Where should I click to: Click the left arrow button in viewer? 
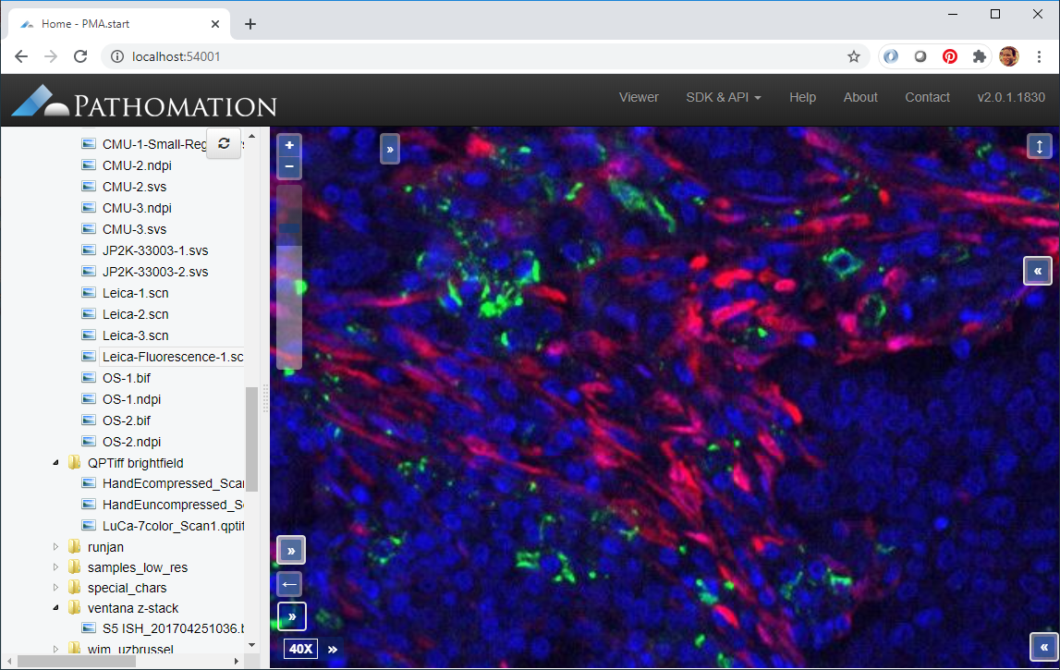click(x=290, y=584)
